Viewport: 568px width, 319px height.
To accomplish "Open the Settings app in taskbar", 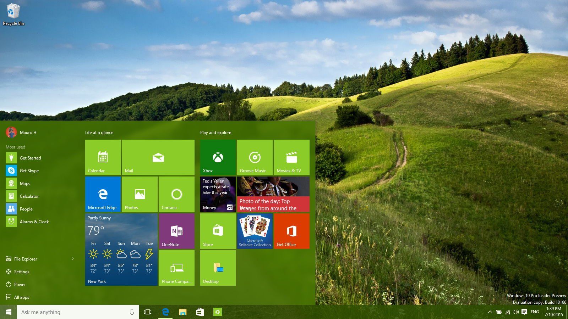I will click(x=218, y=312).
